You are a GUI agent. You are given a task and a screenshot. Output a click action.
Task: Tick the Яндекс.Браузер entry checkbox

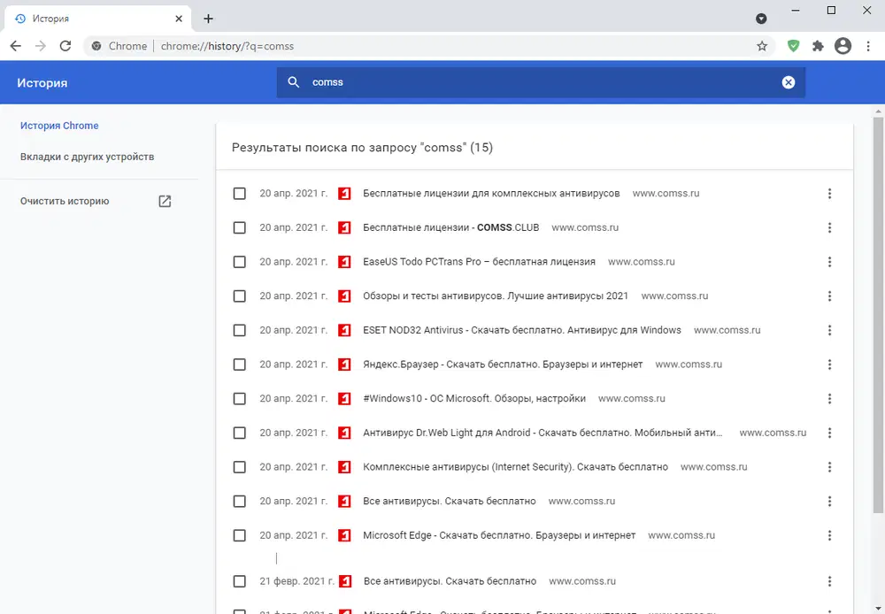[x=239, y=365]
